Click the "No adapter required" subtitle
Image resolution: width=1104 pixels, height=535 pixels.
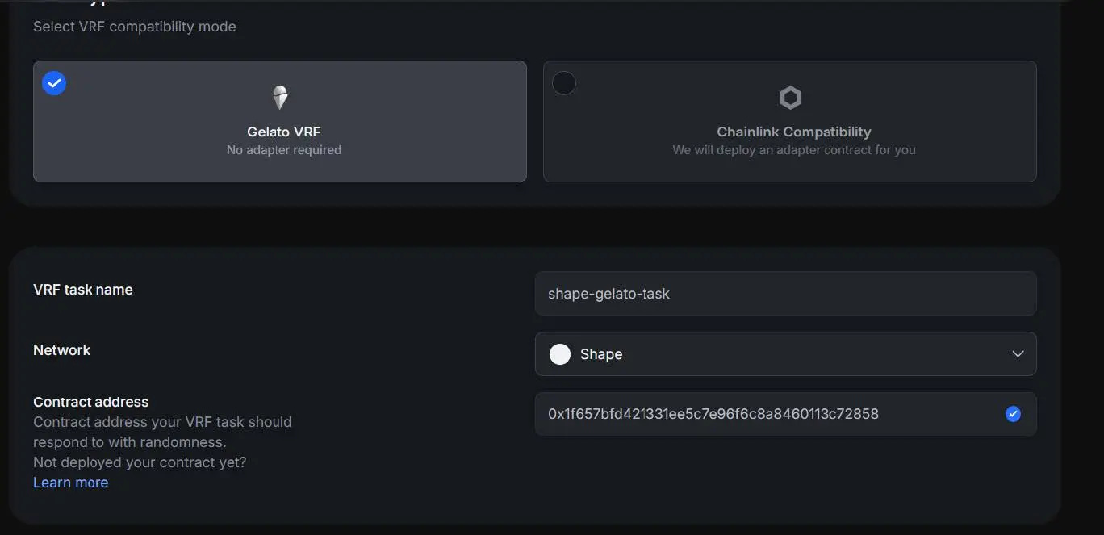pos(283,150)
